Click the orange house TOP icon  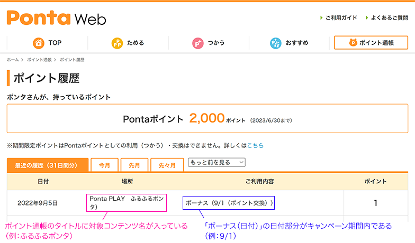click(39, 43)
